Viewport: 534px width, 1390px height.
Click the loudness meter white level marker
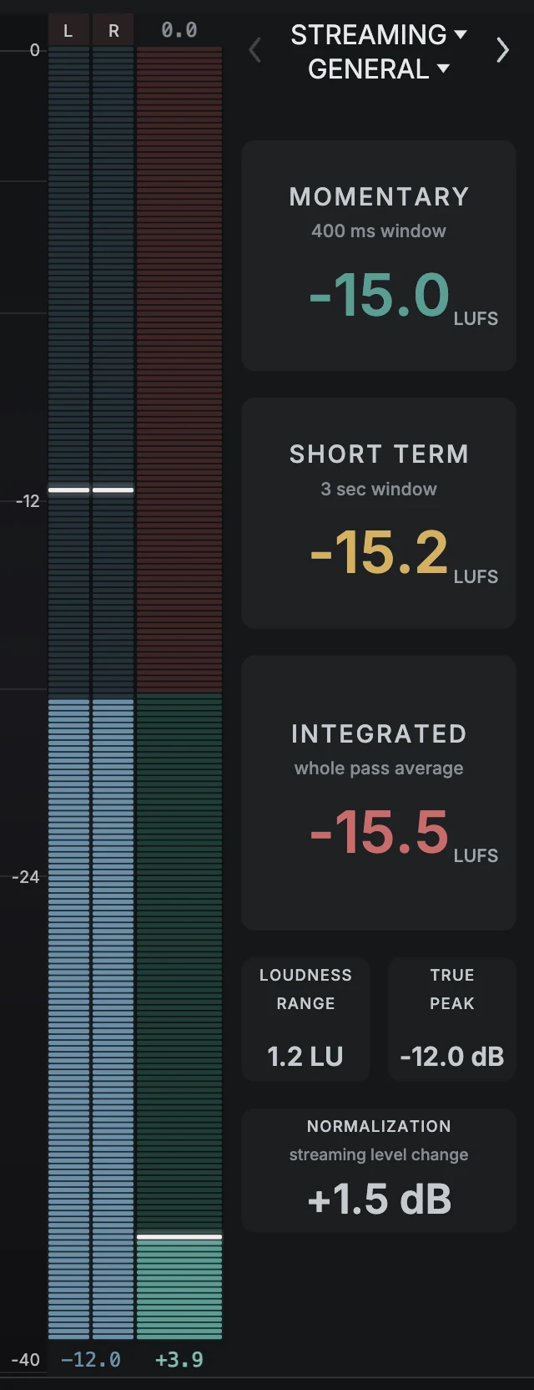[x=179, y=1236]
